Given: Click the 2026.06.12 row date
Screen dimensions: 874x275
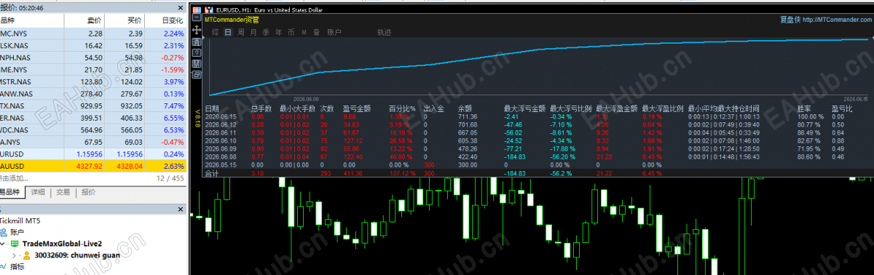Looking at the screenshot, I should [220, 124].
